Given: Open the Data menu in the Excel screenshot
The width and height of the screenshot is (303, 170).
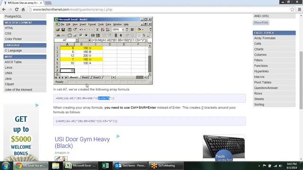Looking at the screenshot, I should [x=108, y=25].
